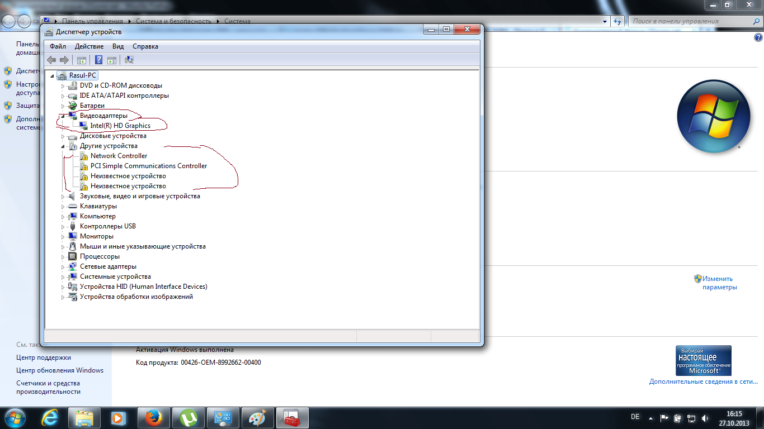Image resolution: width=764 pixels, height=429 pixels.
Task: Expand Звуковые, видео и игровые устройства
Action: pyautogui.click(x=63, y=196)
